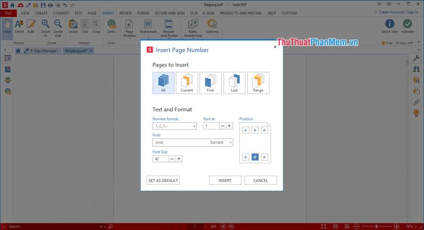Decrease the Start at value
The width and height of the screenshot is (424, 230).
click(x=222, y=126)
